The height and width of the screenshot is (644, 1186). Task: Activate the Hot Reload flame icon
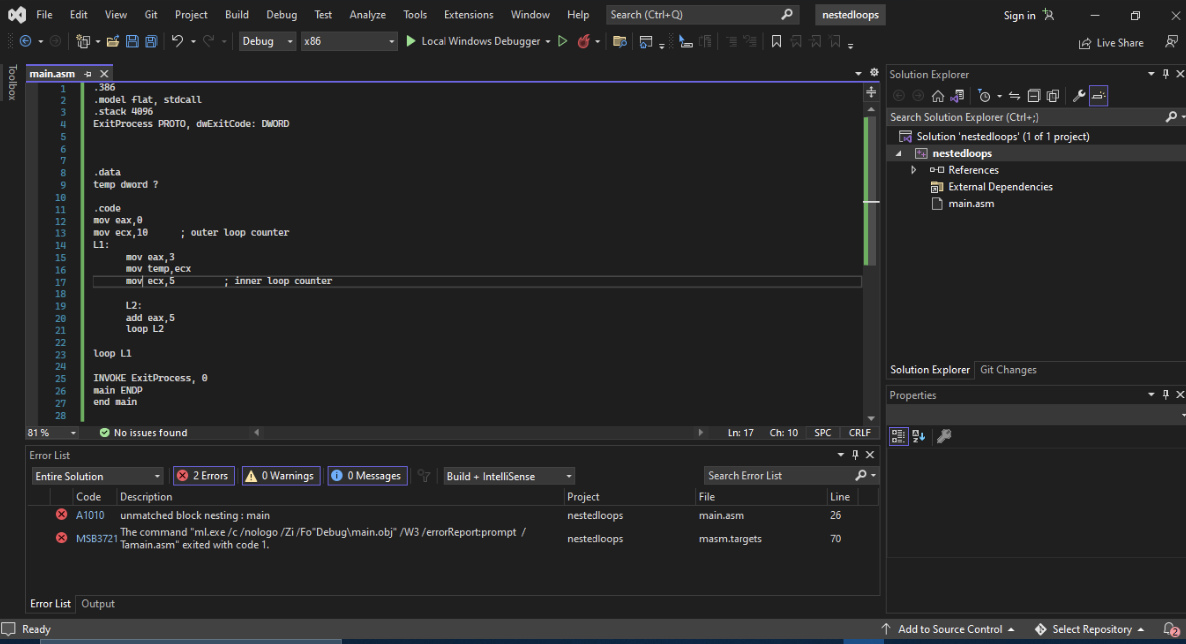[584, 41]
